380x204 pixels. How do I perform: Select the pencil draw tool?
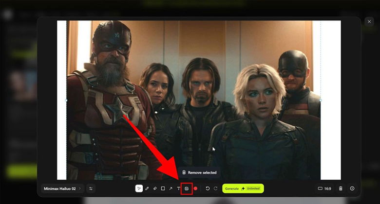(147, 188)
